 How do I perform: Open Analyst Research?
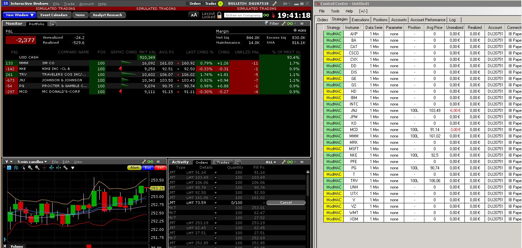(107, 15)
